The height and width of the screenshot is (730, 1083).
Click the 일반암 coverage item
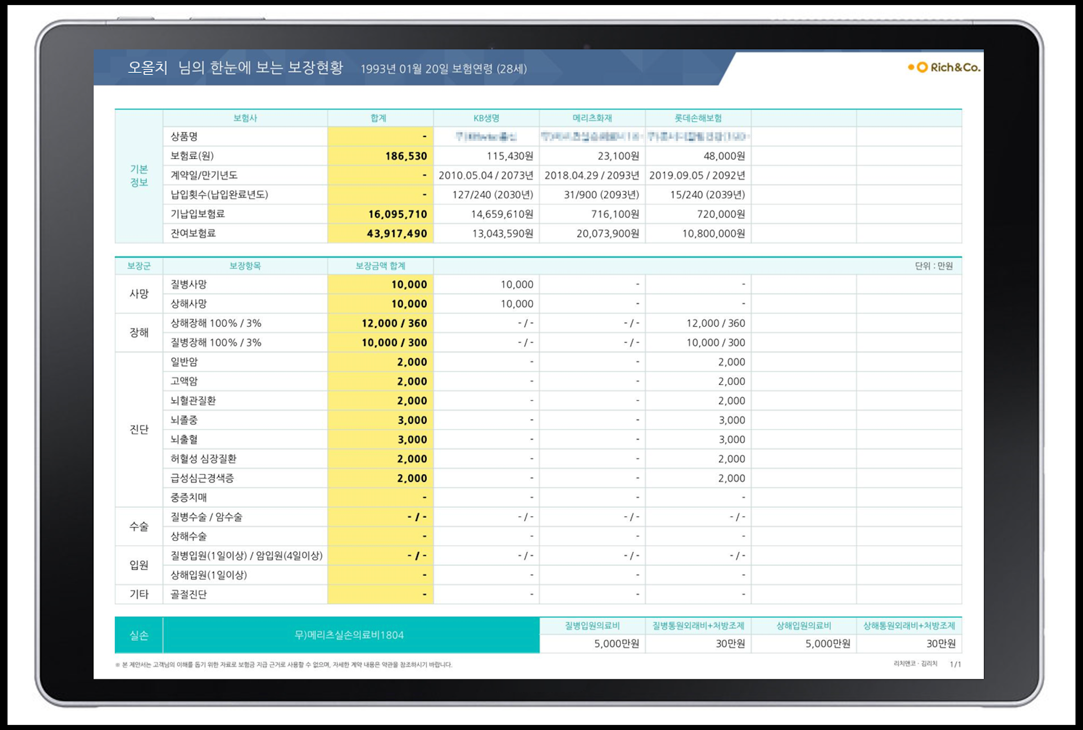tap(184, 362)
